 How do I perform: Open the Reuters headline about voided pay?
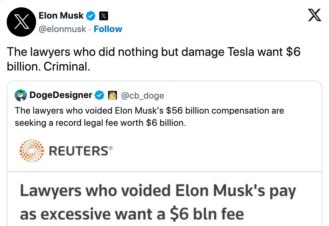pos(158,192)
